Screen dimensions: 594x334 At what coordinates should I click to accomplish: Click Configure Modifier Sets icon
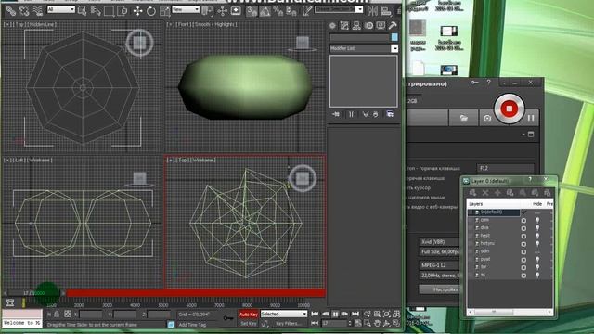pos(390,114)
